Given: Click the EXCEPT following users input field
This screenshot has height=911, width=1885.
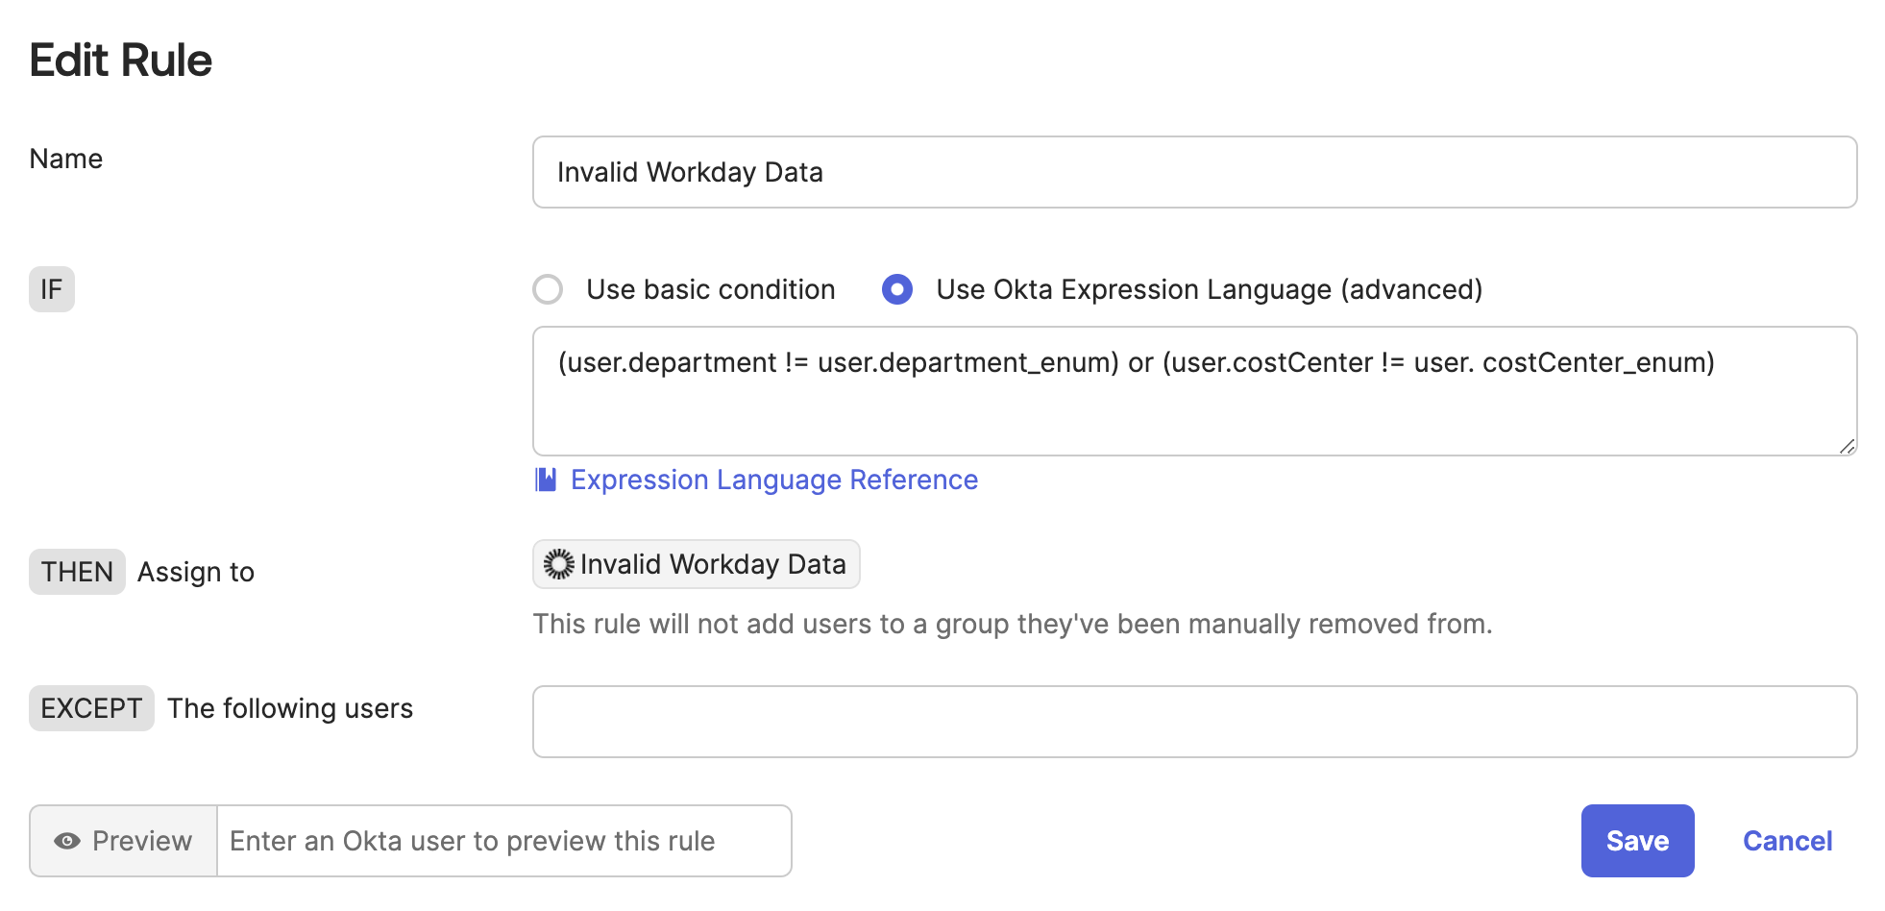Looking at the screenshot, I should 1194,722.
